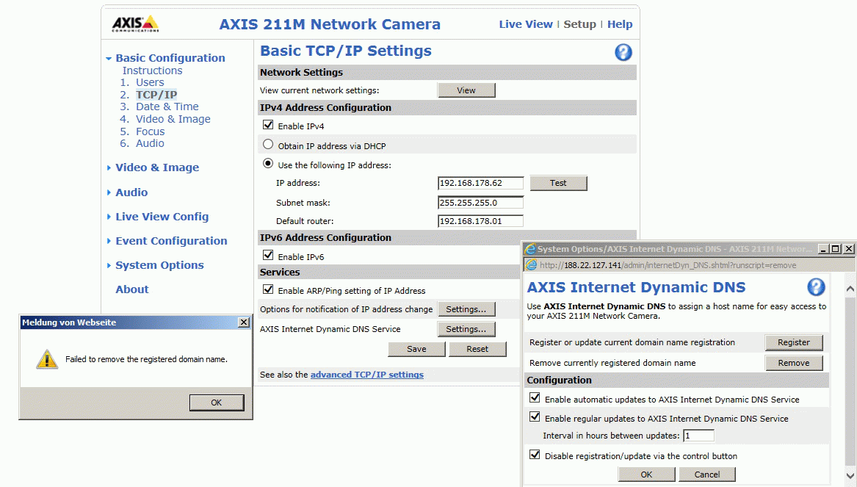Click Remove registered domain name button
The height and width of the screenshot is (487, 857).
[x=794, y=363]
